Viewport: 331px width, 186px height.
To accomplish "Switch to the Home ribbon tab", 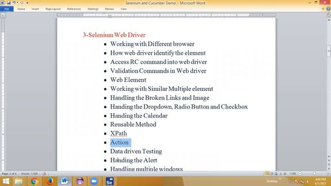I will point(21,9).
